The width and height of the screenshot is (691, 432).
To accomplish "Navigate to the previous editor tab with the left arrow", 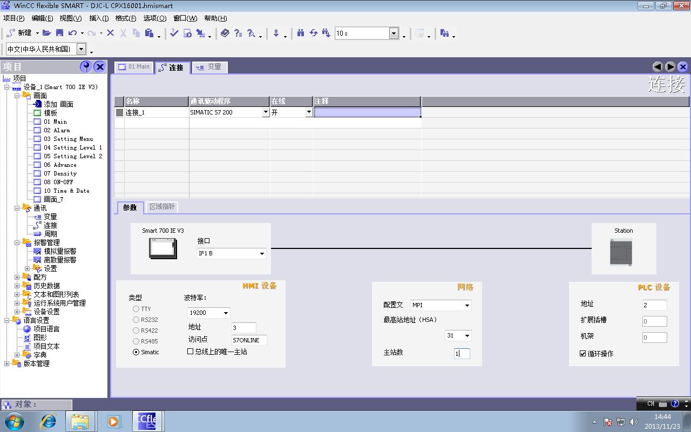I will tap(658, 66).
